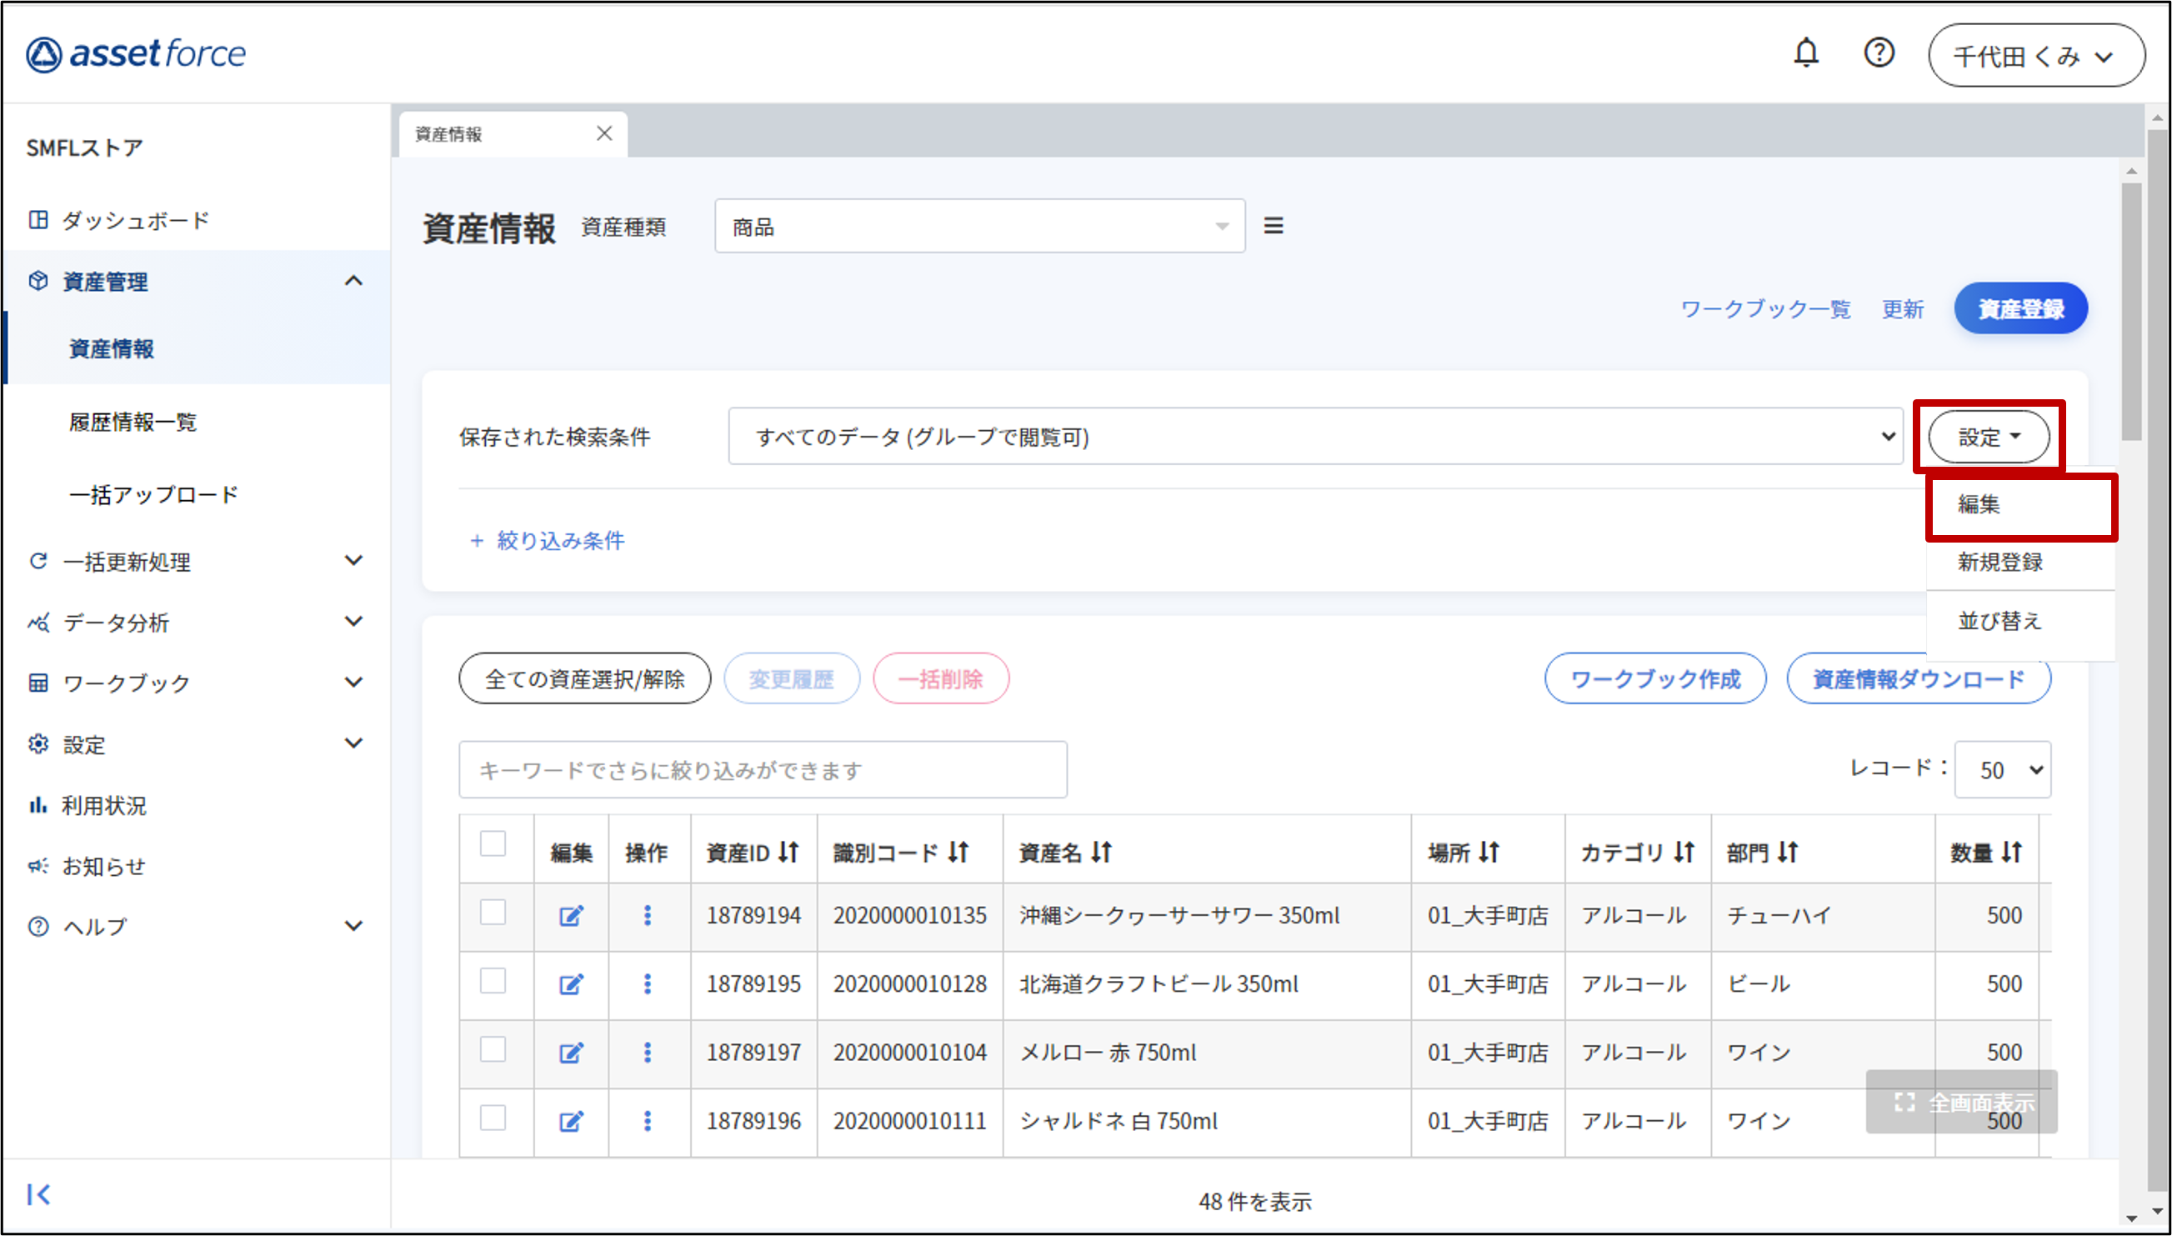Open the レコード count dropdown set to 50

[x=2001, y=770]
